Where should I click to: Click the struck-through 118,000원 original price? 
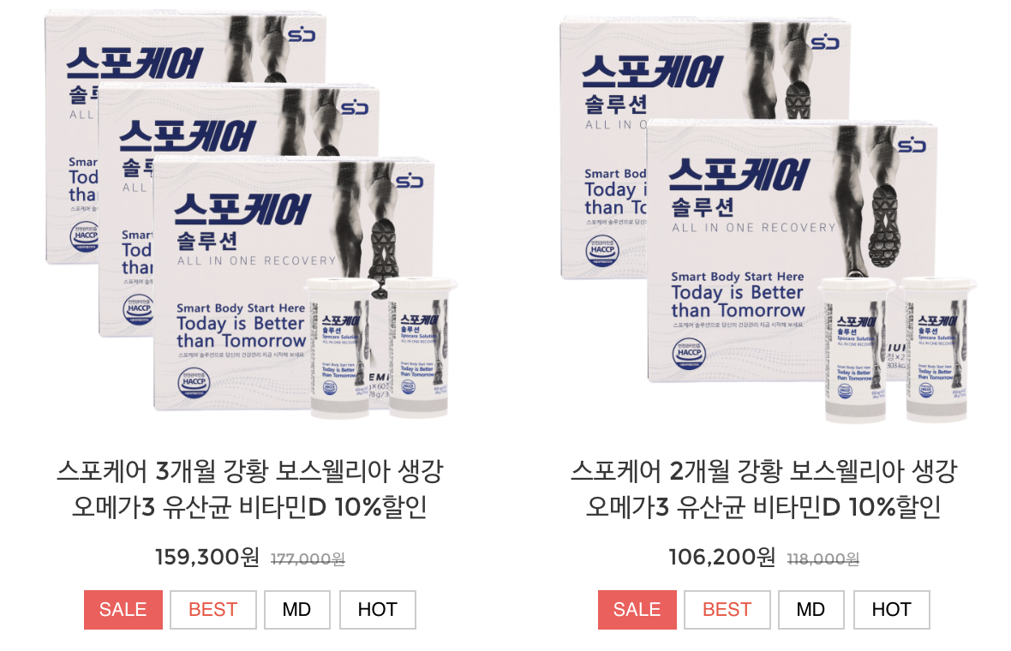tap(823, 558)
